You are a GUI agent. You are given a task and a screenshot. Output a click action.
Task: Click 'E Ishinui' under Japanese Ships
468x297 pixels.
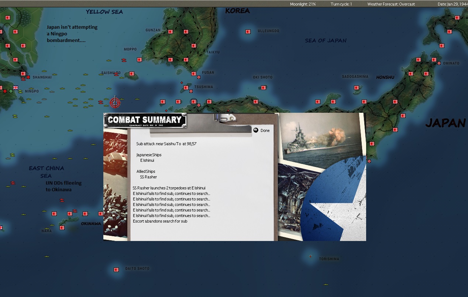147,160
